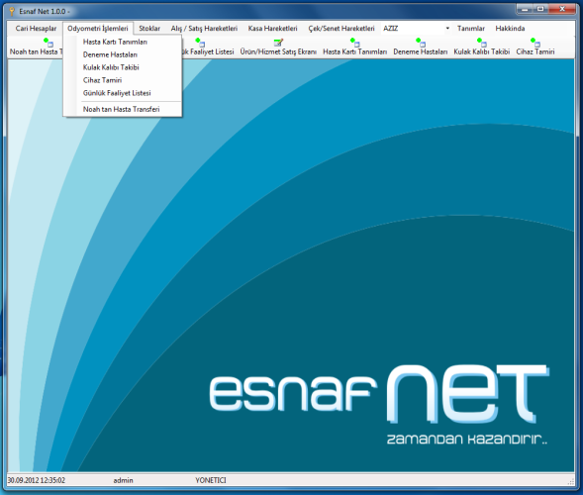Click YONETICI role in status bar
The height and width of the screenshot is (495, 583).
211,480
